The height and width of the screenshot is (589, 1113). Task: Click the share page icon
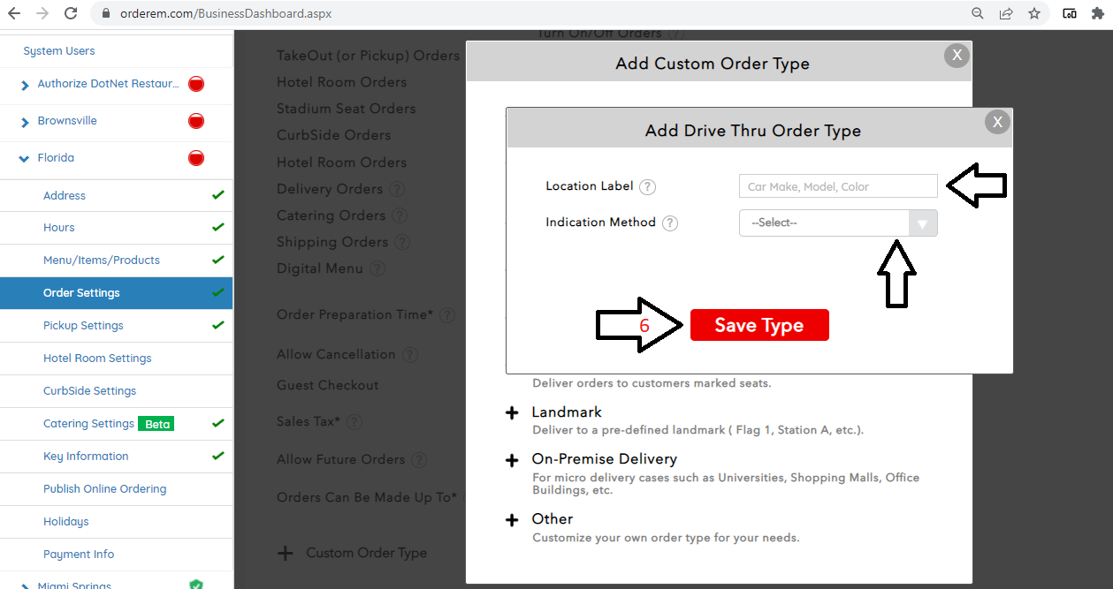[x=1006, y=13]
